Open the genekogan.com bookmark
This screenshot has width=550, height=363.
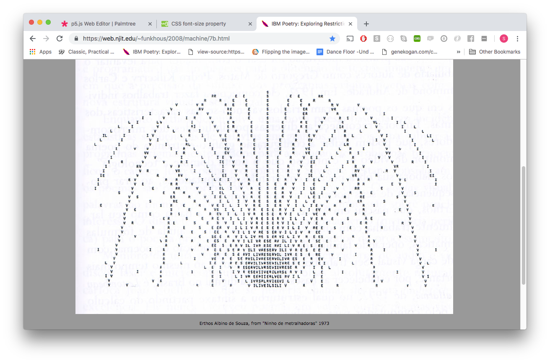pos(410,52)
